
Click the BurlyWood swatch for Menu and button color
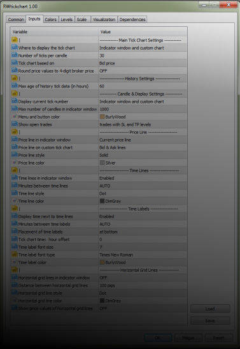[102, 117]
